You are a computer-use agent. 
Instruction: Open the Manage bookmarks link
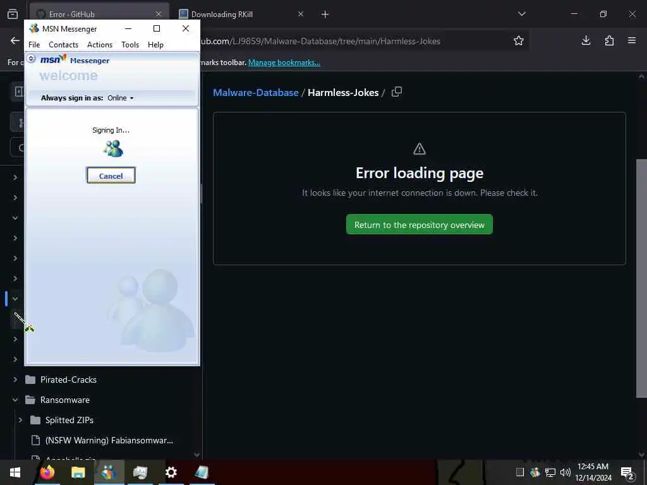pos(284,63)
